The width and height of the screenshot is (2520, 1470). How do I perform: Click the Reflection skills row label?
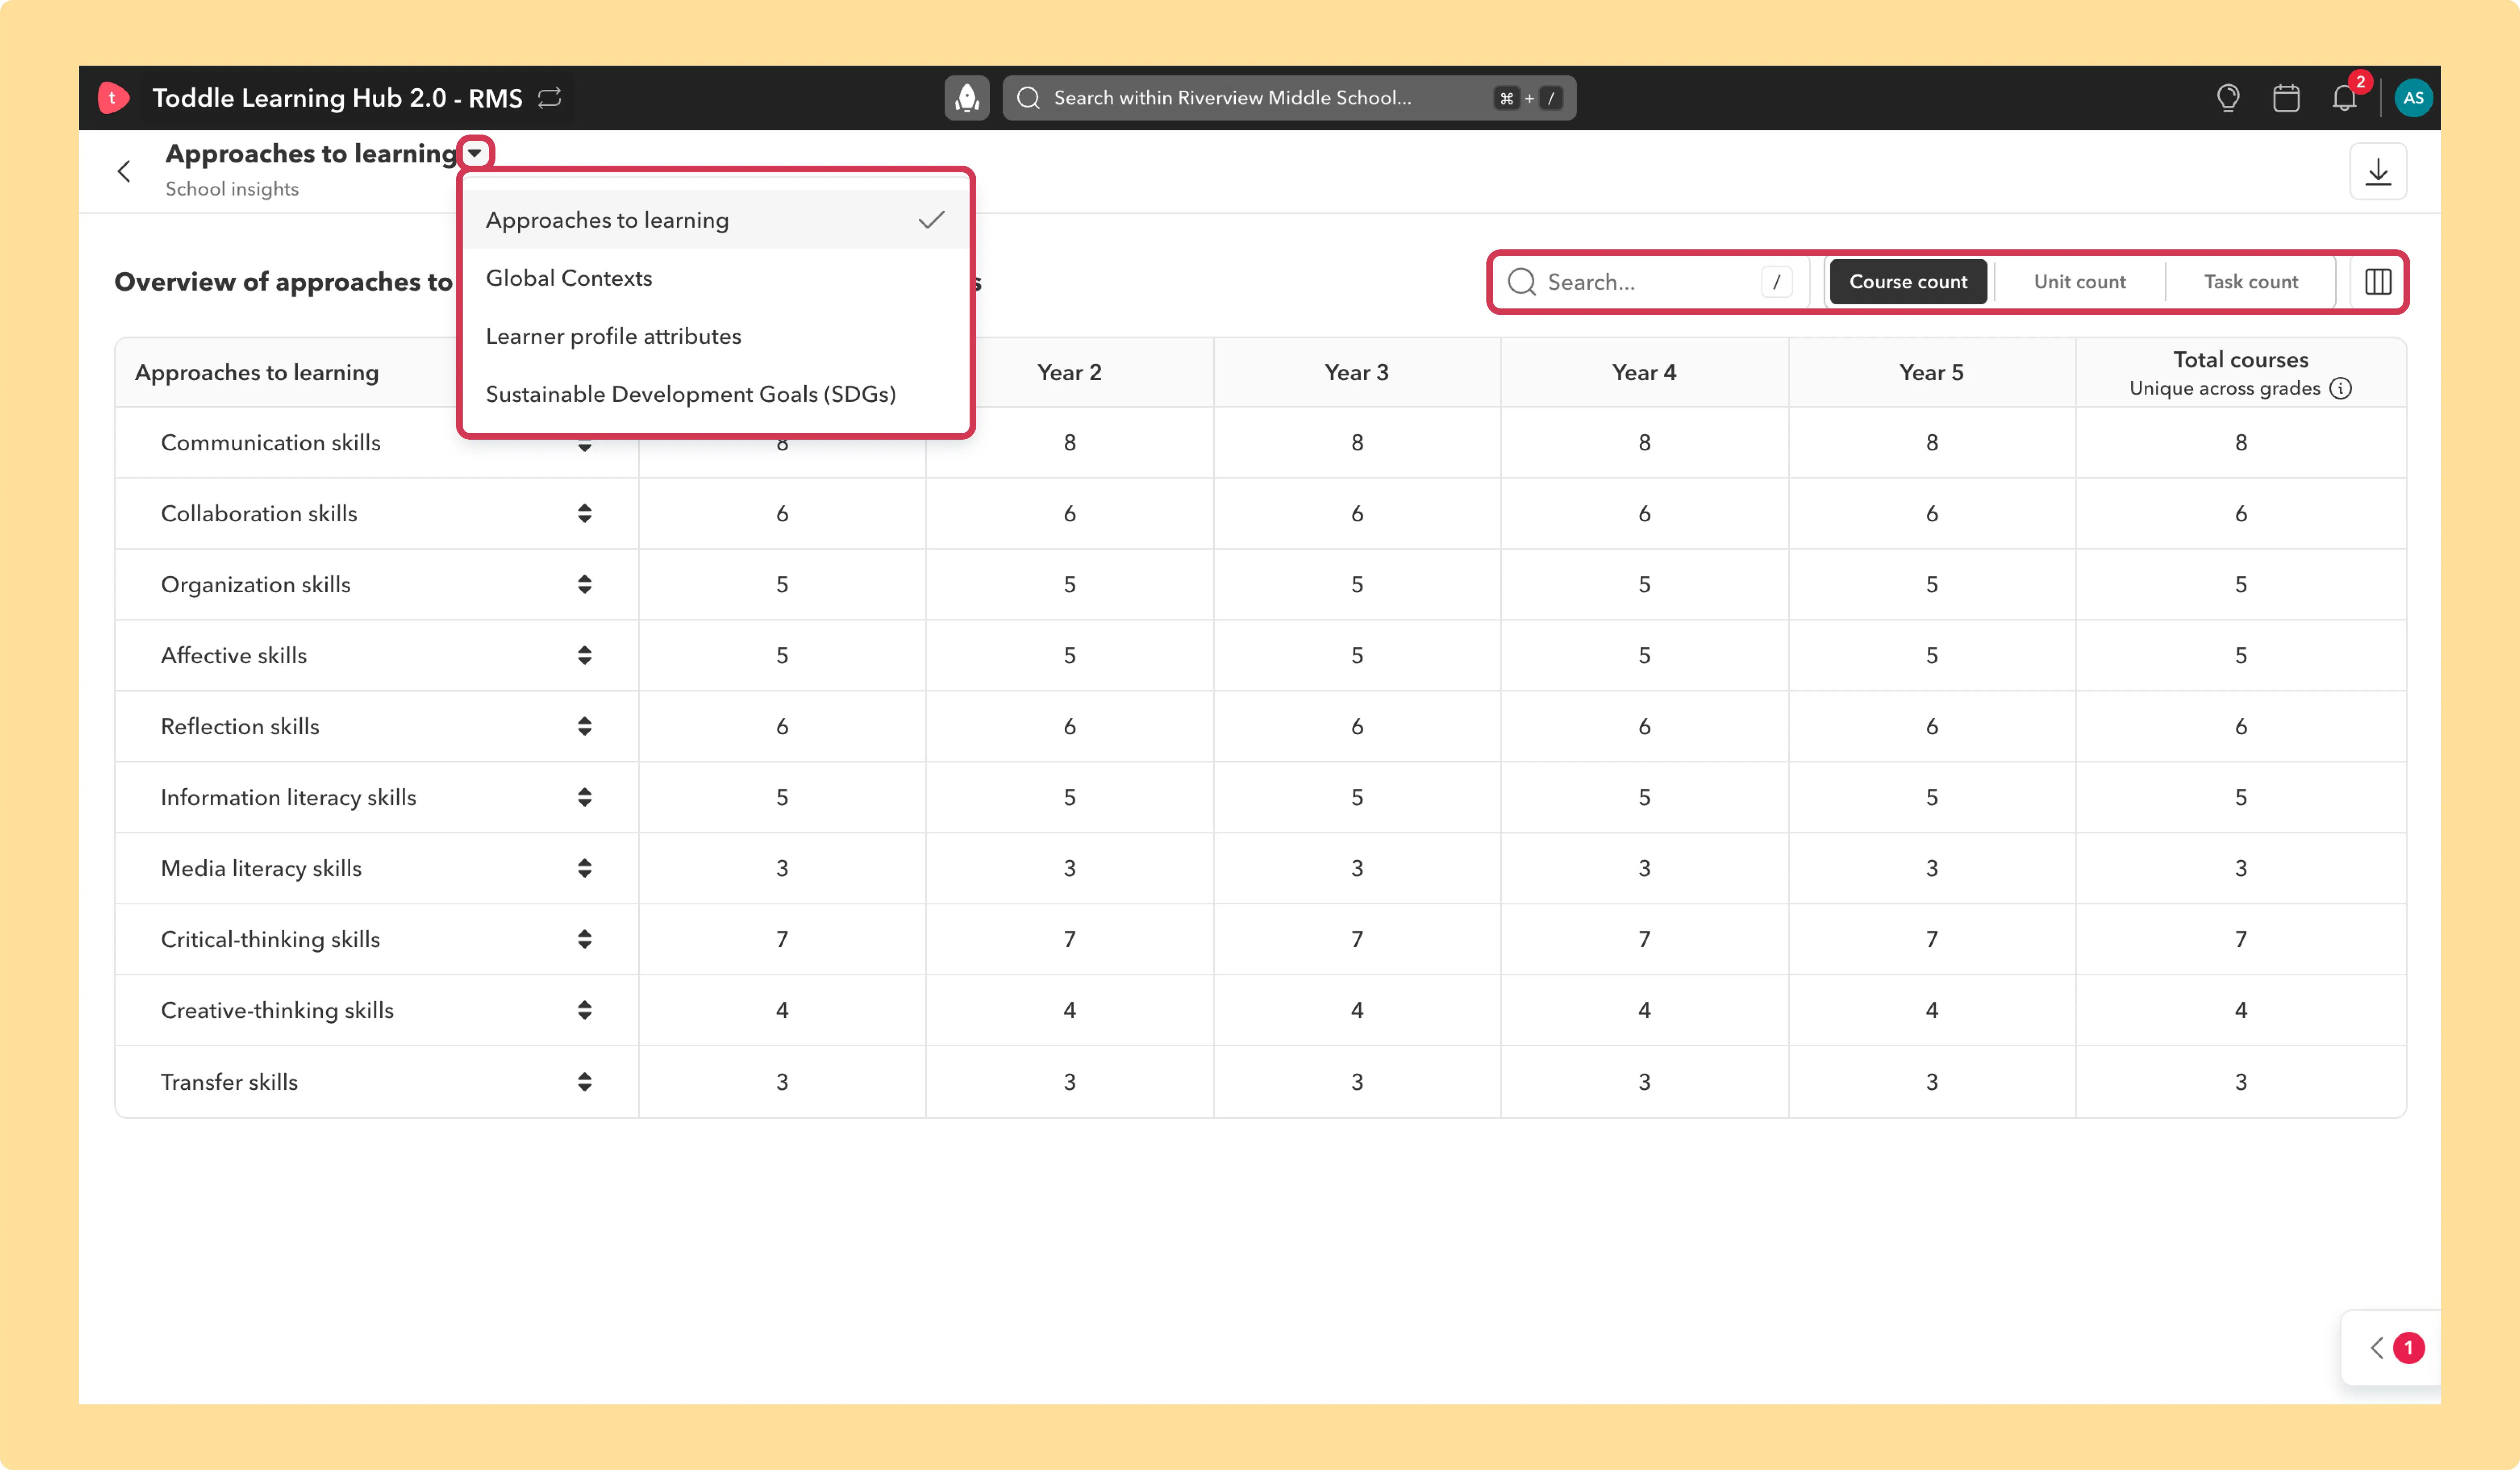point(240,726)
